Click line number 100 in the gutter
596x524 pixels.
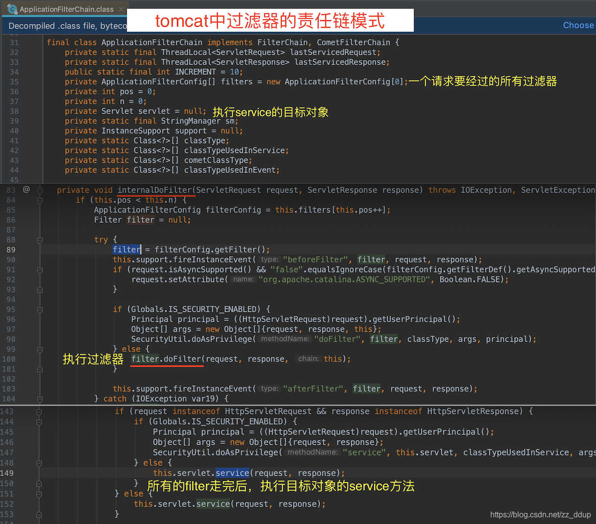pyautogui.click(x=8, y=359)
